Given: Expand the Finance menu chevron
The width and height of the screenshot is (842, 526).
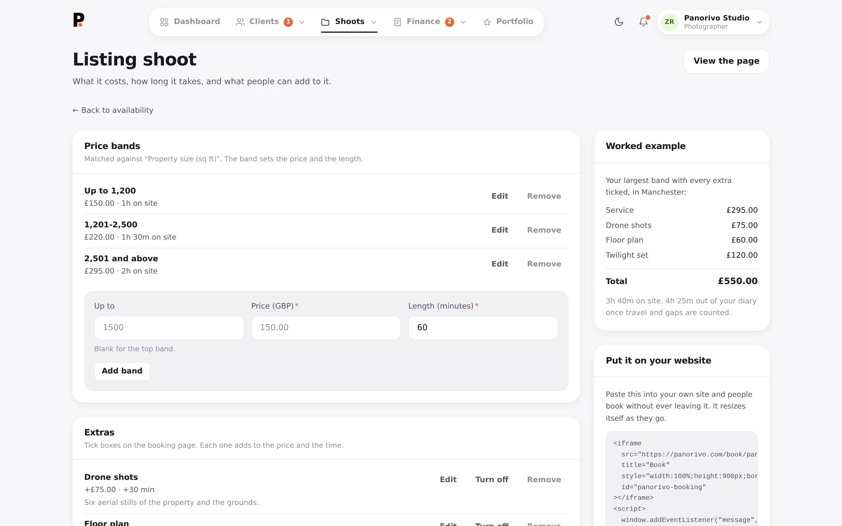Looking at the screenshot, I should click(463, 22).
